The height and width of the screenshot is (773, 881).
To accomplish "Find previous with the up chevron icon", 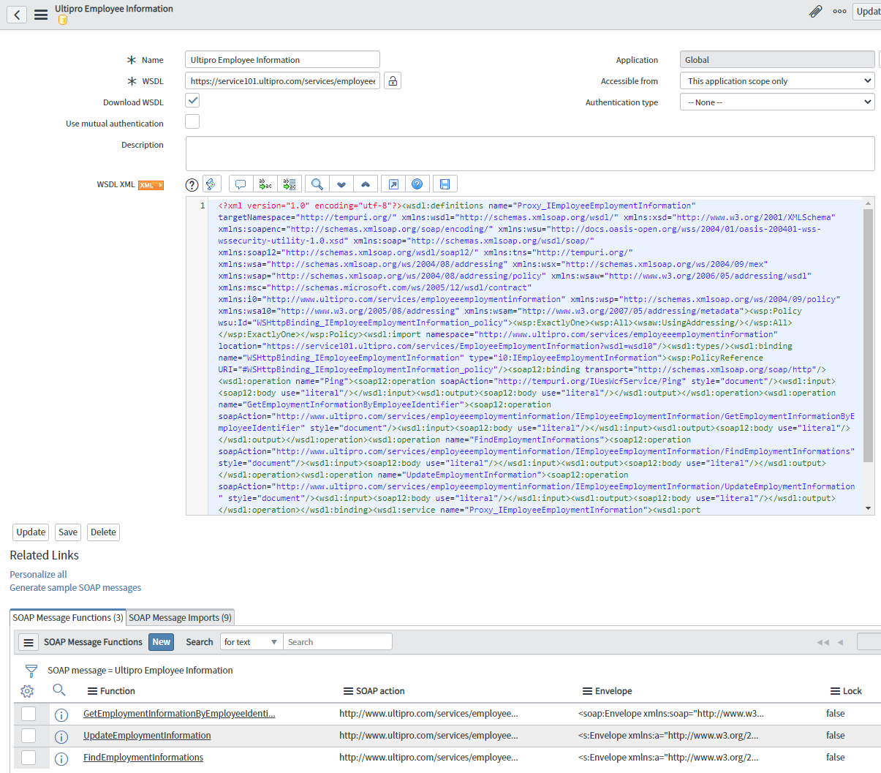I will tap(366, 184).
